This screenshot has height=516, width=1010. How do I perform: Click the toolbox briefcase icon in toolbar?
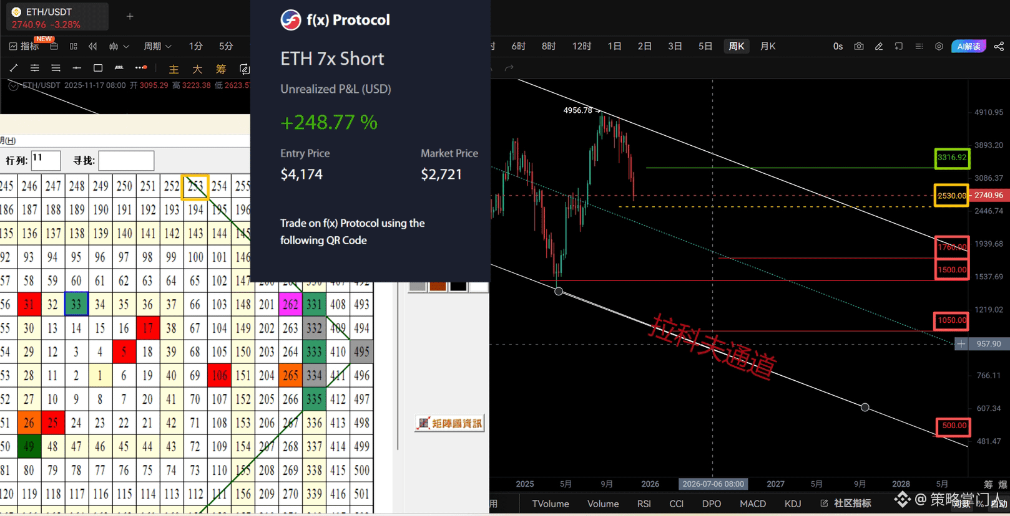click(x=54, y=46)
